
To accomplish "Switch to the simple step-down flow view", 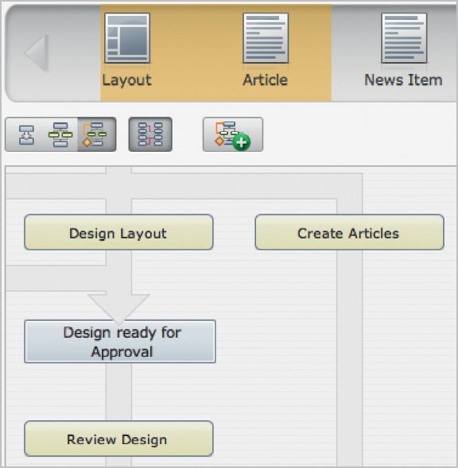I will coord(26,135).
